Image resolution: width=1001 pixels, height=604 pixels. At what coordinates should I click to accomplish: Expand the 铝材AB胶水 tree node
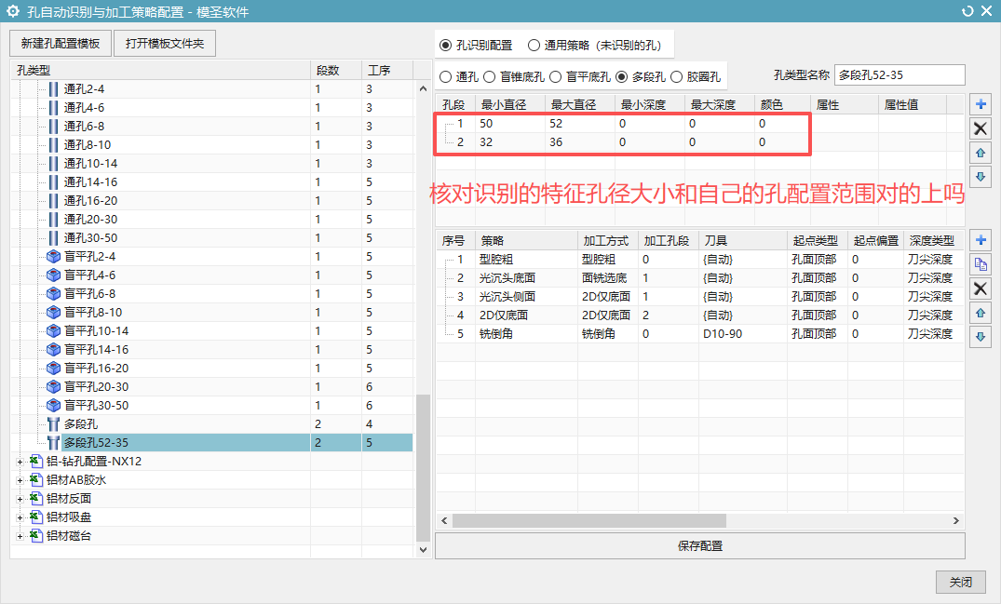(x=20, y=480)
